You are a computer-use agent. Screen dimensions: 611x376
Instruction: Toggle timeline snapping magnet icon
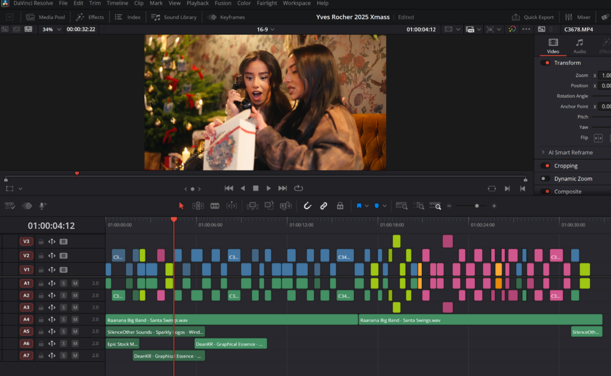(x=308, y=206)
